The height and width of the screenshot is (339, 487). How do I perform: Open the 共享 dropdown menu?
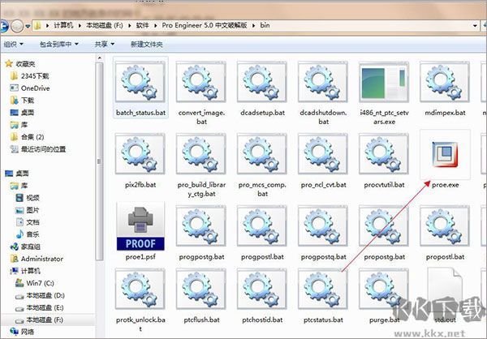[105, 44]
